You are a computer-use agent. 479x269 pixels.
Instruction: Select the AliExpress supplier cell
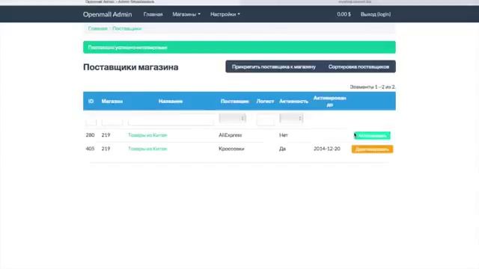pyautogui.click(x=231, y=135)
